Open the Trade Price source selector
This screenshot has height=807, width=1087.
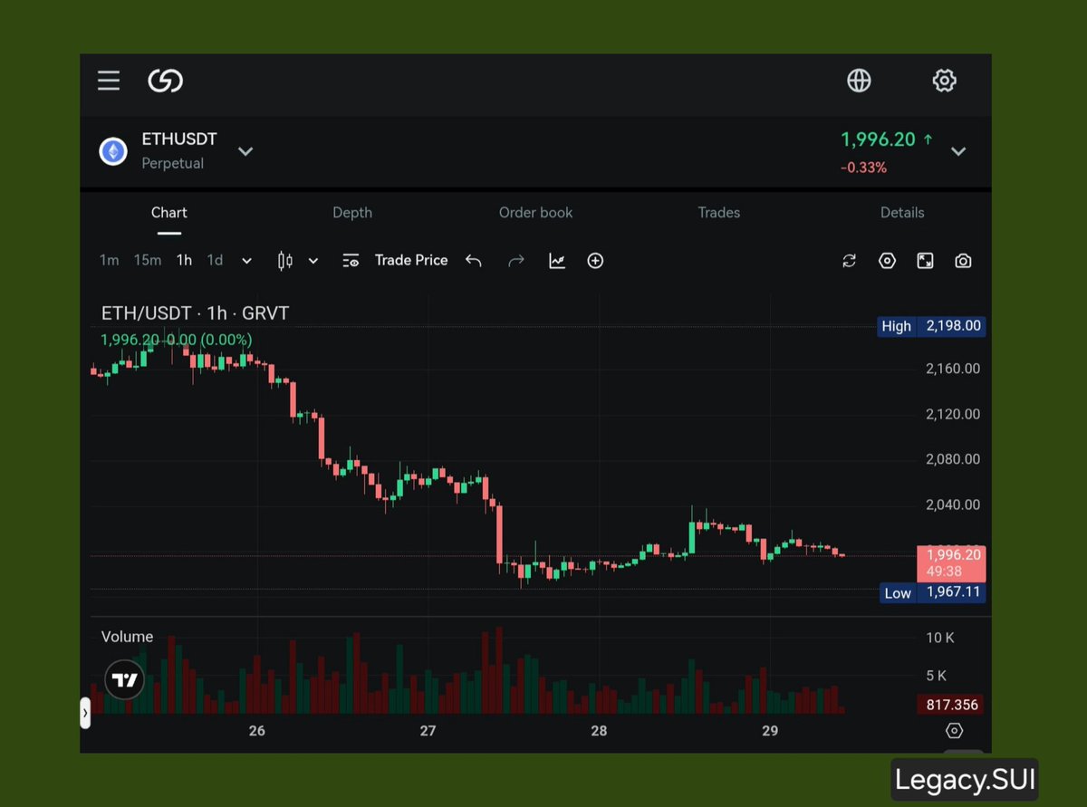[395, 261]
